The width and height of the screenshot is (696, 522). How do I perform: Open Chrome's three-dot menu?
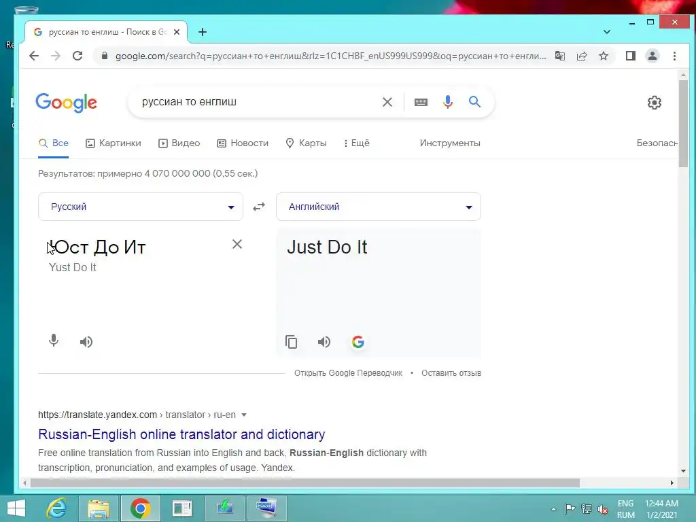click(x=674, y=56)
